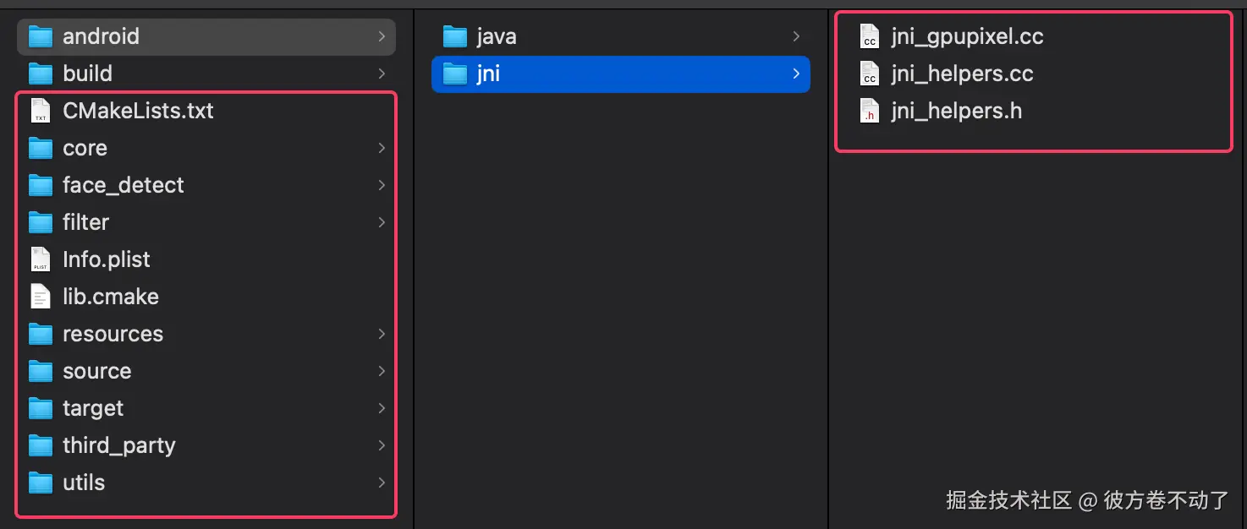Image resolution: width=1247 pixels, height=529 pixels.
Task: Expand the java folder chevron
Action: [x=796, y=36]
